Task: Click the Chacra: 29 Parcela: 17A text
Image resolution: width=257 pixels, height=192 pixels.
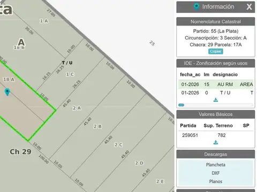Action: coord(216,45)
